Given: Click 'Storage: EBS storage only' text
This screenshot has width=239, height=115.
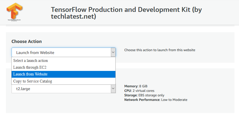Looking at the screenshot, I should [x=144, y=95].
